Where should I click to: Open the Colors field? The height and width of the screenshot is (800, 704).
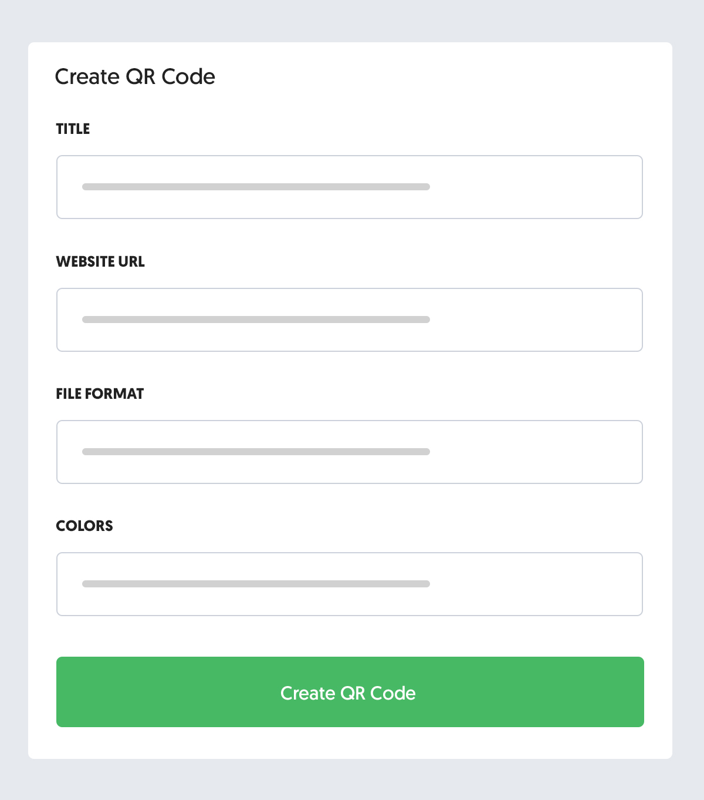tap(350, 584)
